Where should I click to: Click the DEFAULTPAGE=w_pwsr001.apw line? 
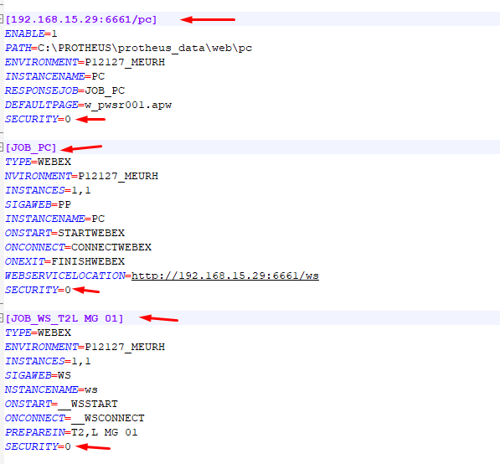[88, 105]
